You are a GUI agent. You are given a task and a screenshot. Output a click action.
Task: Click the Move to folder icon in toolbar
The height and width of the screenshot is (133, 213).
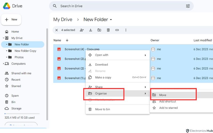coord(99,30)
